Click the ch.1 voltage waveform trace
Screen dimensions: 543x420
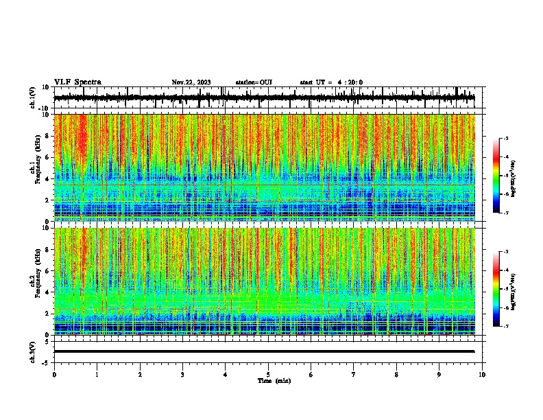[264, 97]
